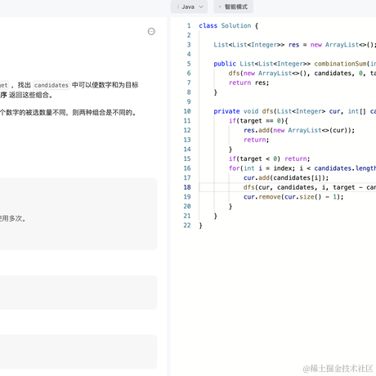Click 'List<List<Integer>> res = new ArrayList' line

(295, 45)
